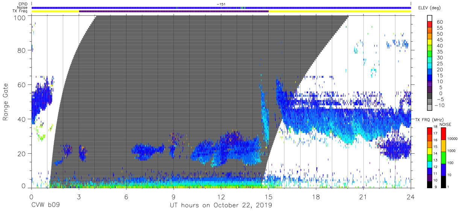The width and height of the screenshot is (462, 213).
Task: Click the 60 label on ELEV color bar
Action: pos(439,22)
